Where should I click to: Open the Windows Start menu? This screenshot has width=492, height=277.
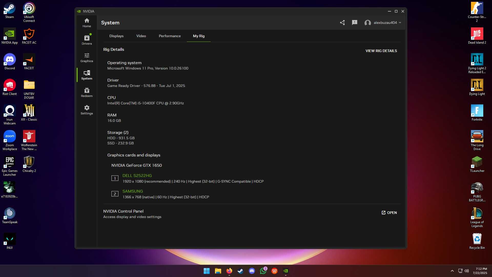(207, 271)
